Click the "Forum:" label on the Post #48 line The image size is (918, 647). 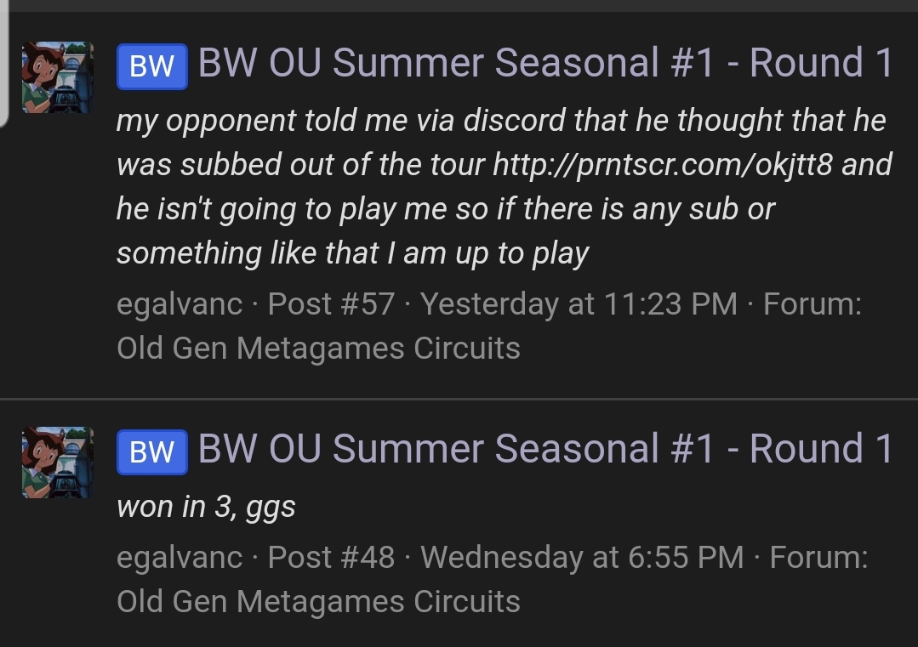(818, 557)
